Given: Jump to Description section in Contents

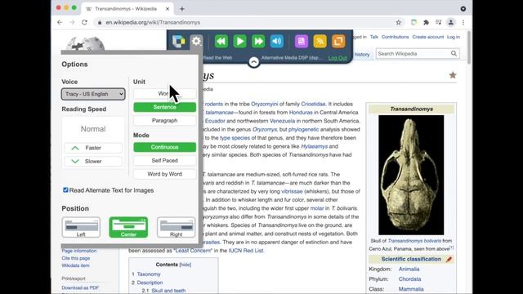Looking at the screenshot, I should coord(150,283).
